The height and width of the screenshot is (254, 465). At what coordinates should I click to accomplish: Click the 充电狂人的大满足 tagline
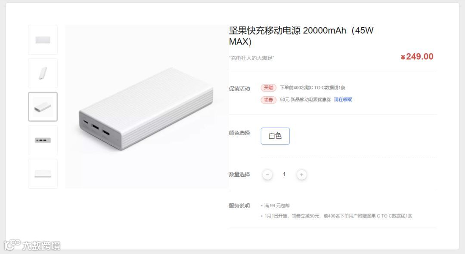click(251, 58)
